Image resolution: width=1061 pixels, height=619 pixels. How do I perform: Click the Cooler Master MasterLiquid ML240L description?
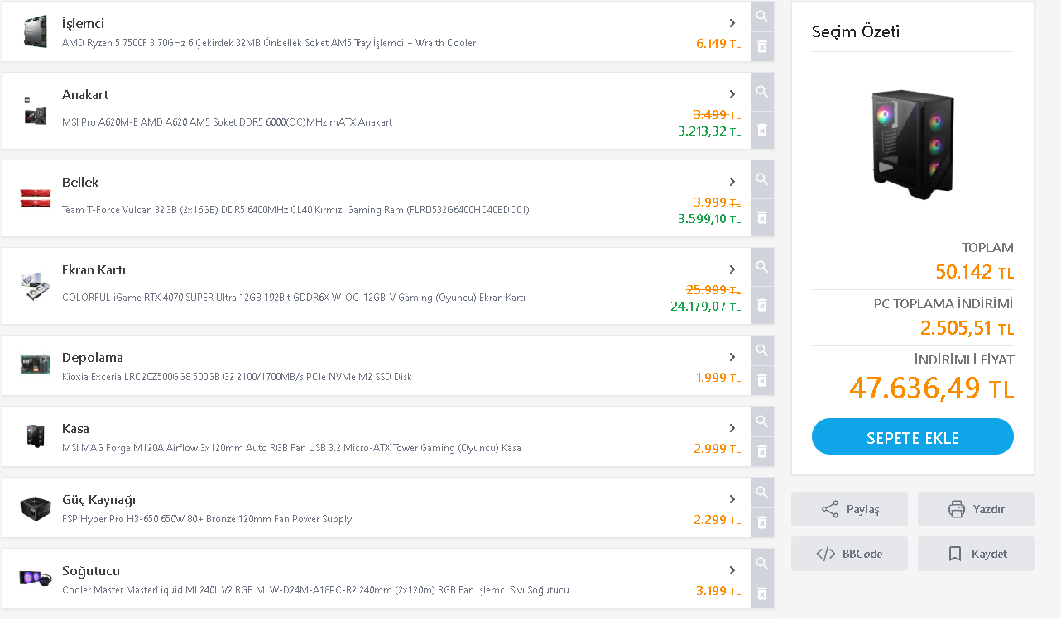pyautogui.click(x=315, y=590)
